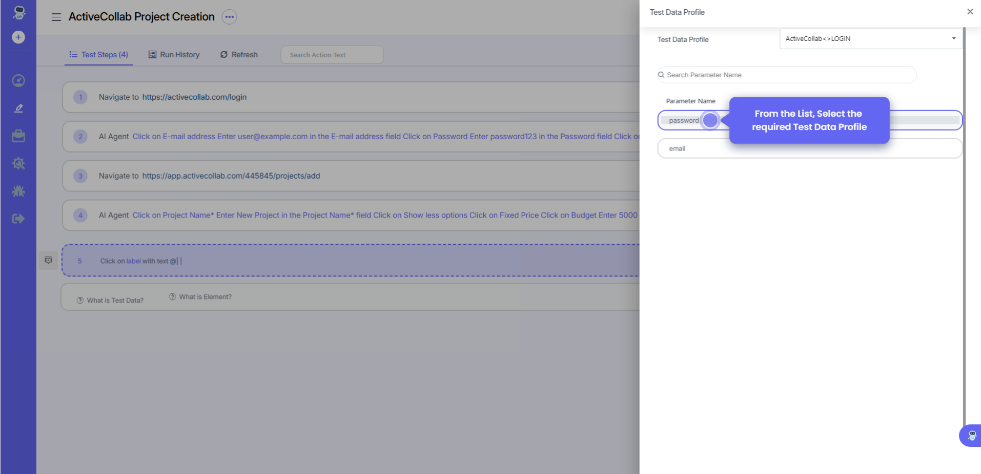Open the Run History tab

pos(174,55)
